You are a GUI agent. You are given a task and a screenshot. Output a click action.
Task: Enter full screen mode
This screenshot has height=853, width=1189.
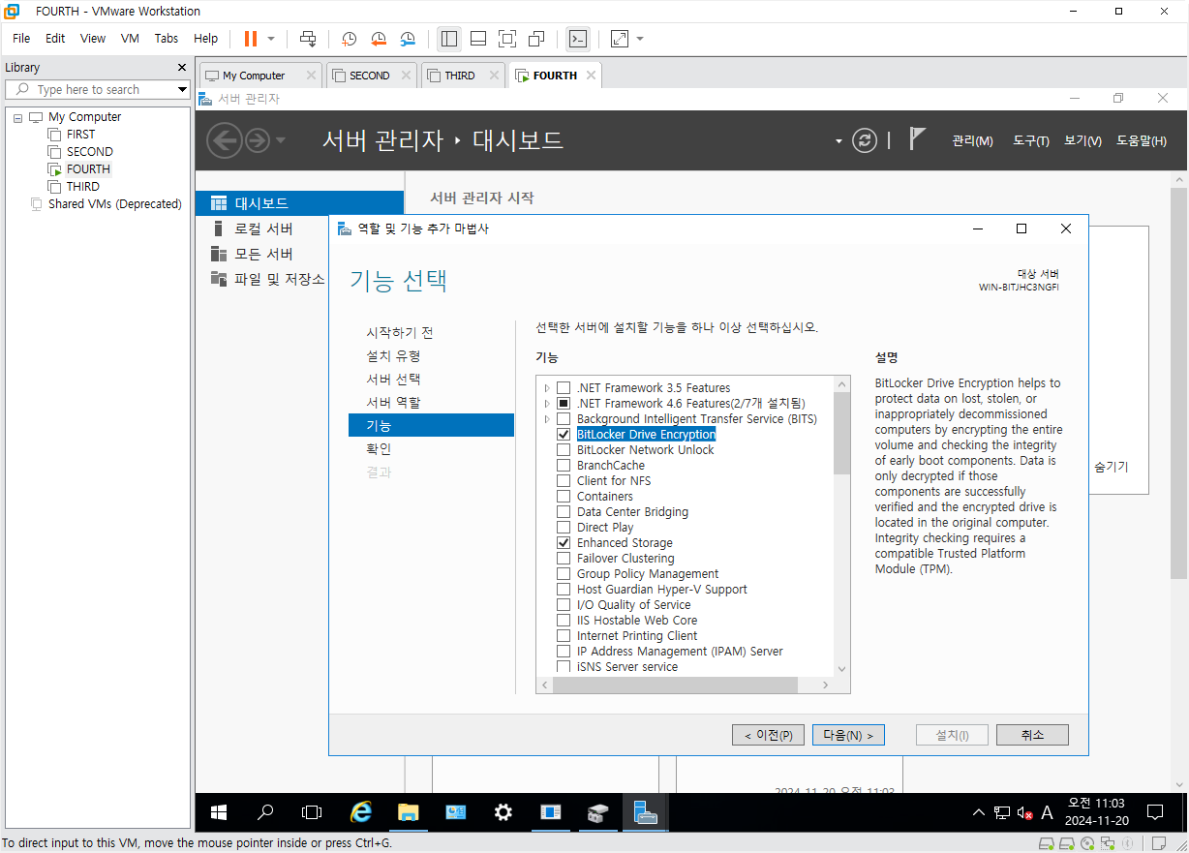pos(507,39)
